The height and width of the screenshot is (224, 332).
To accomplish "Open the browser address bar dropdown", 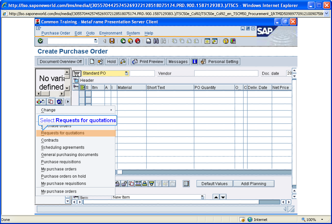I will pos(326,14).
